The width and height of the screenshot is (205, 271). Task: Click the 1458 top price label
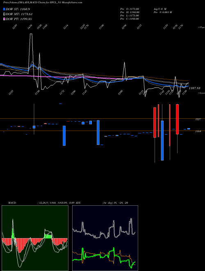[30, 27]
